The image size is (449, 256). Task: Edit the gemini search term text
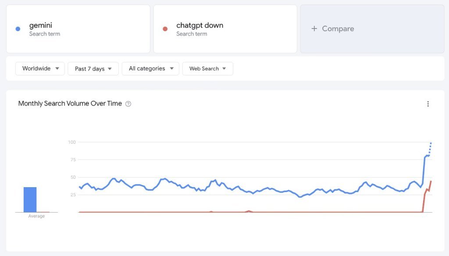click(41, 25)
